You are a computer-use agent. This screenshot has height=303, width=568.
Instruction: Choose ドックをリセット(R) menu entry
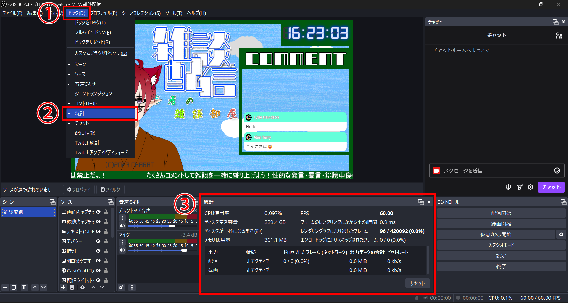[x=101, y=42]
